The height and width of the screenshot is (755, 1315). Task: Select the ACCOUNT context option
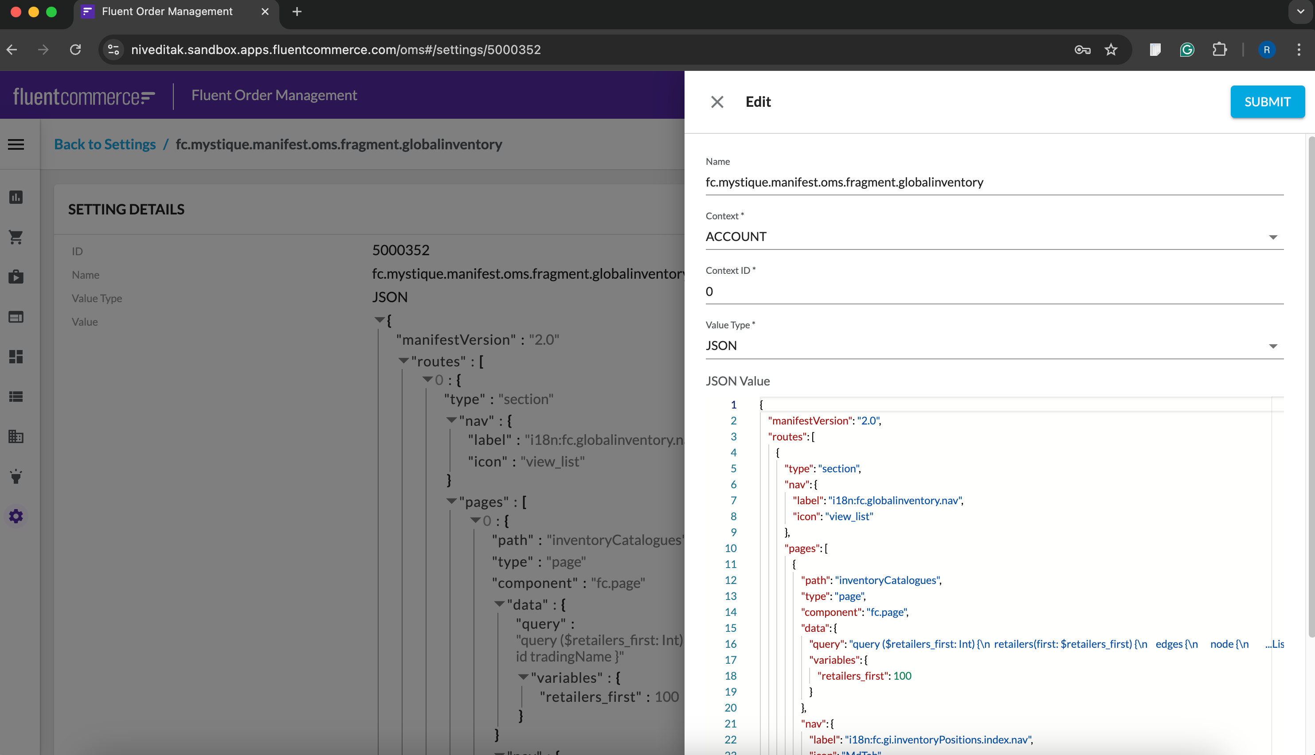(992, 237)
